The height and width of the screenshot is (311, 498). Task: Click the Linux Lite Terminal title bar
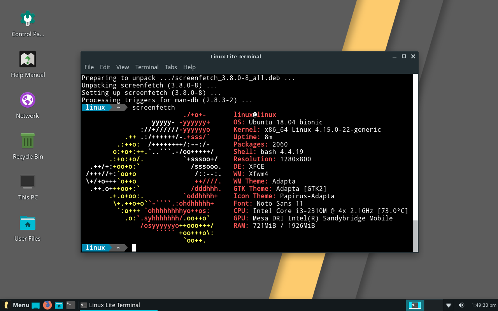[x=235, y=57]
